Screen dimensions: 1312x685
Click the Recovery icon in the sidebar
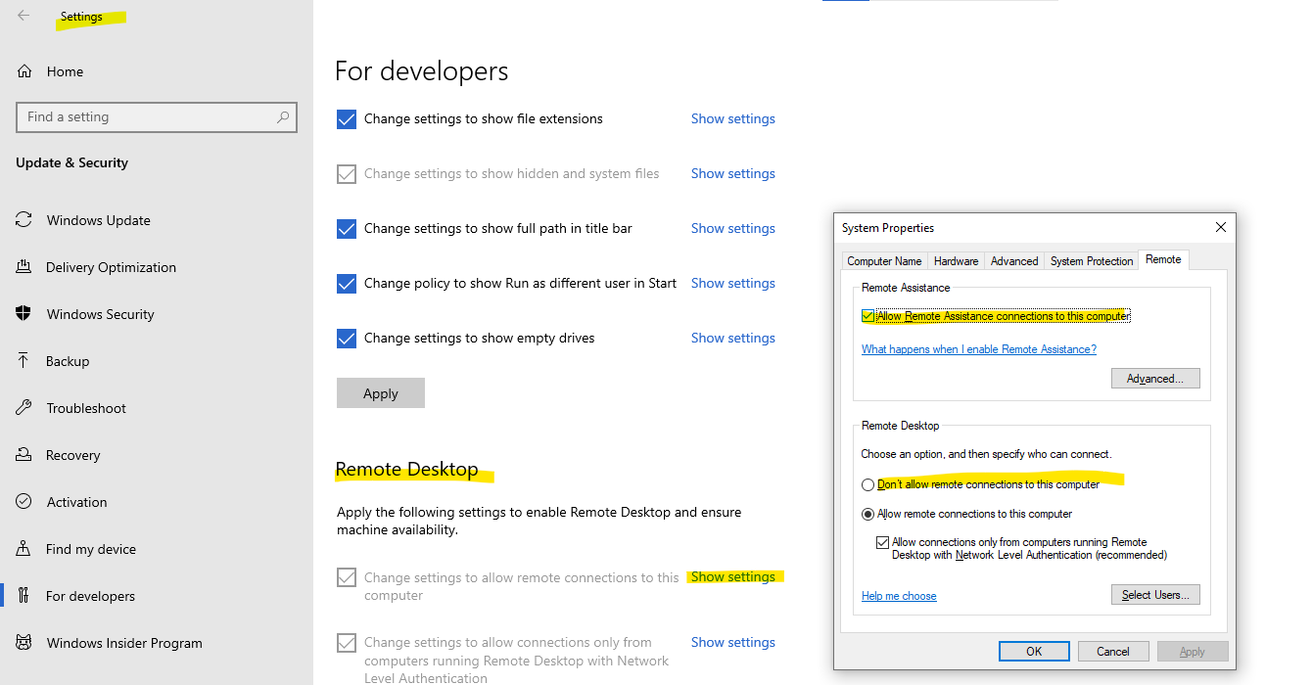point(24,455)
